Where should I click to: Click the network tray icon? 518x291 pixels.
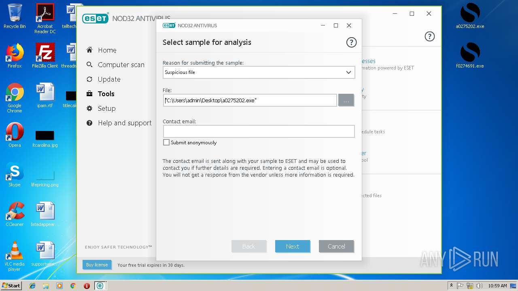tap(470, 286)
